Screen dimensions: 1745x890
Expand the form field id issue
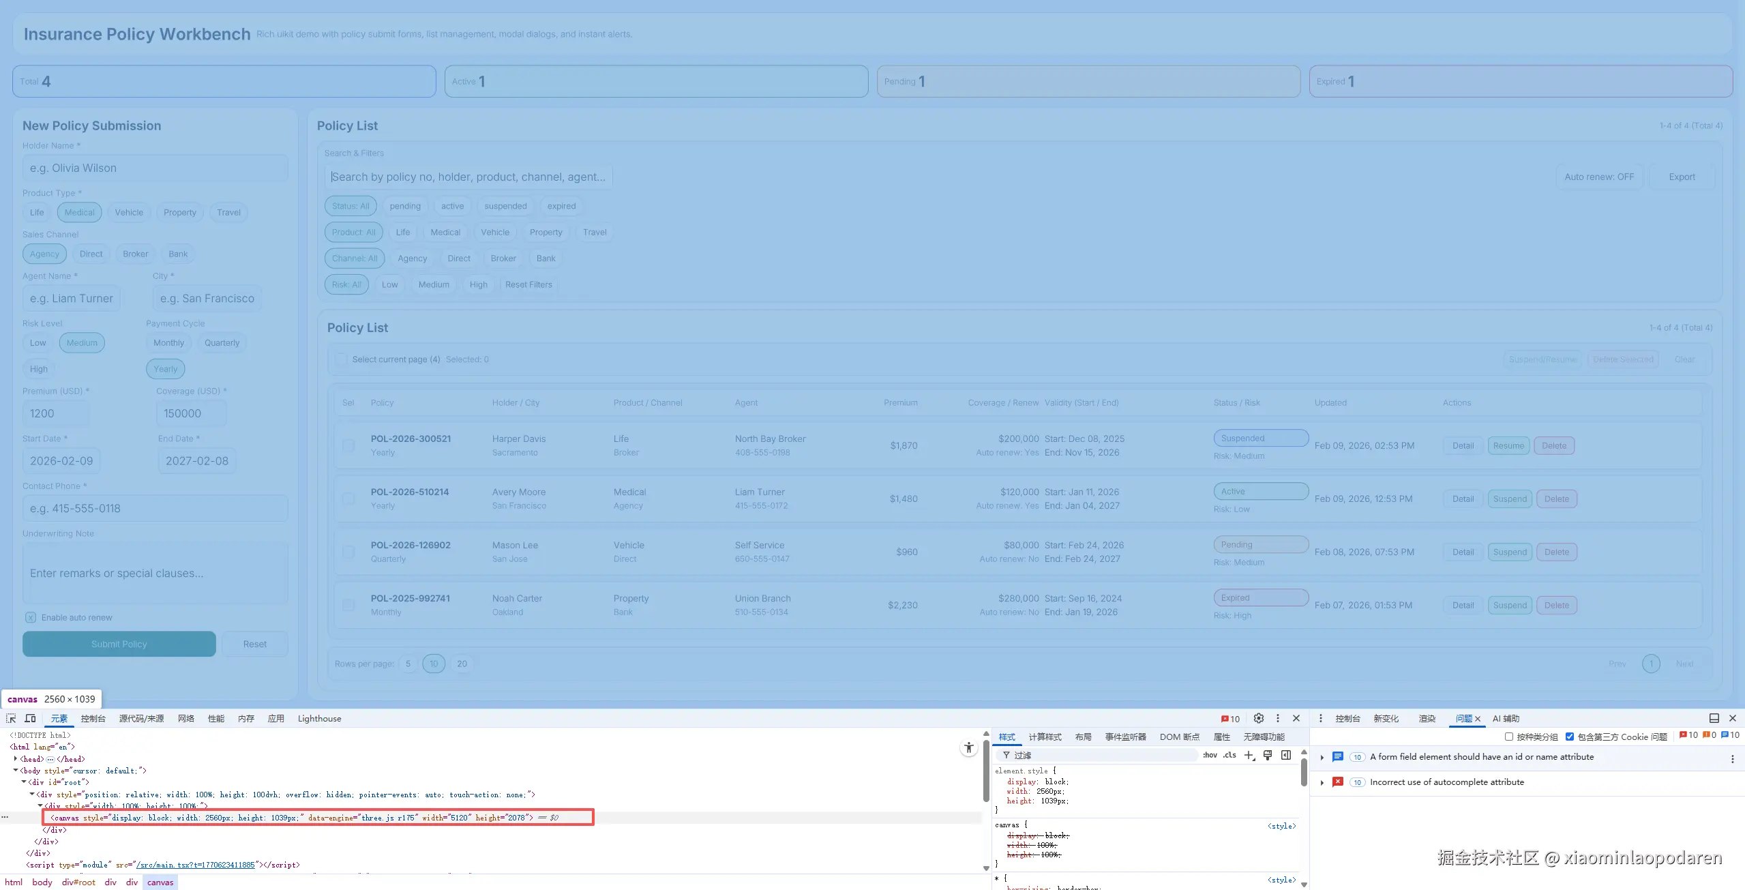coord(1322,757)
